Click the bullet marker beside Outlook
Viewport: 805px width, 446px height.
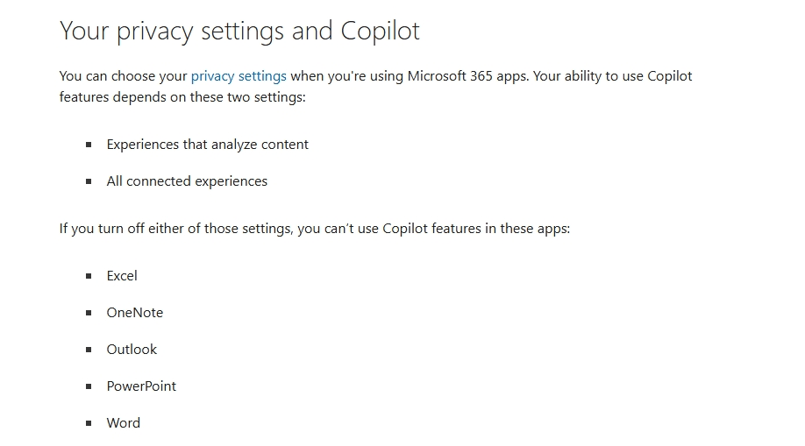tap(89, 350)
